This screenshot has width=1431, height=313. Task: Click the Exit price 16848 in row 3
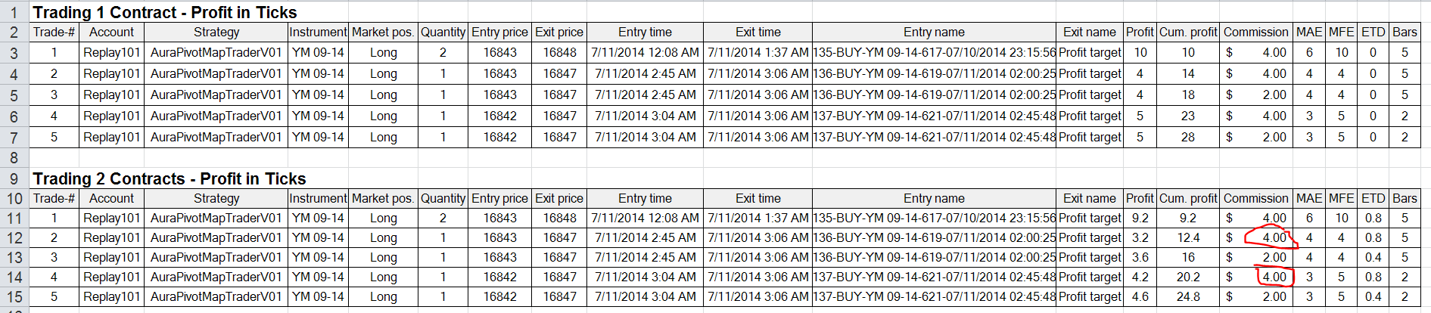tap(559, 52)
